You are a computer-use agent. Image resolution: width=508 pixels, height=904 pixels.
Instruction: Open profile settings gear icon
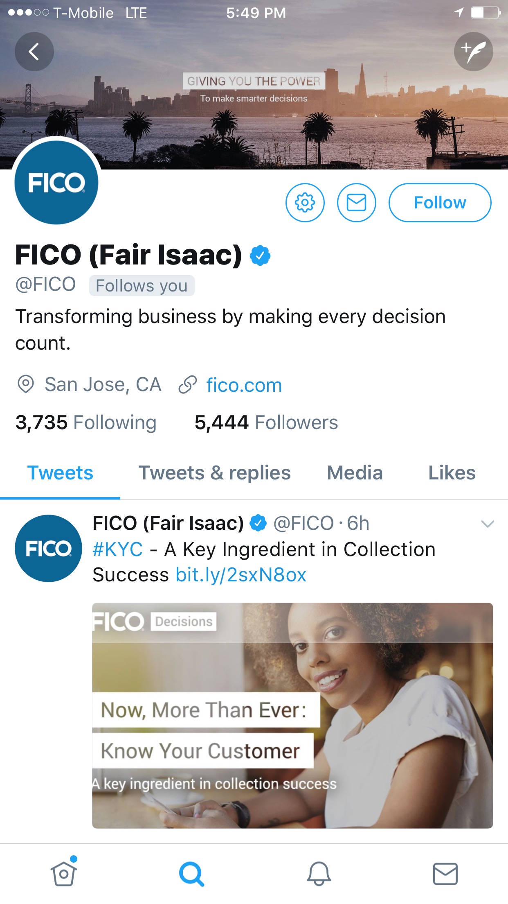click(x=305, y=203)
